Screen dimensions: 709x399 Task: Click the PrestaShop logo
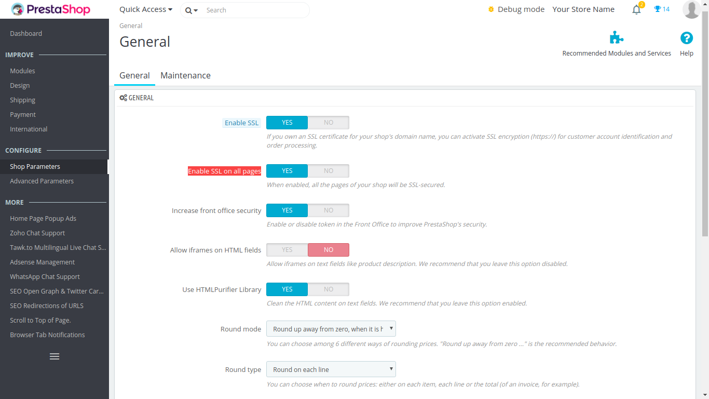(x=51, y=9)
